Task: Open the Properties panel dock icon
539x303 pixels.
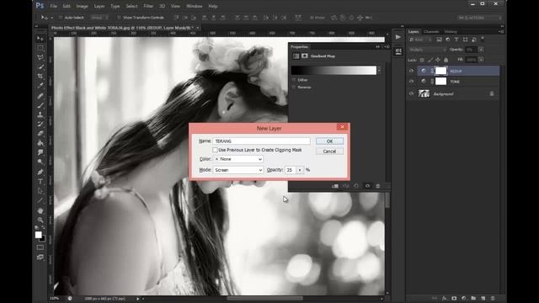Action: pos(398,51)
